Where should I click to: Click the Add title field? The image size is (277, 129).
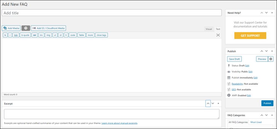(x=112, y=13)
